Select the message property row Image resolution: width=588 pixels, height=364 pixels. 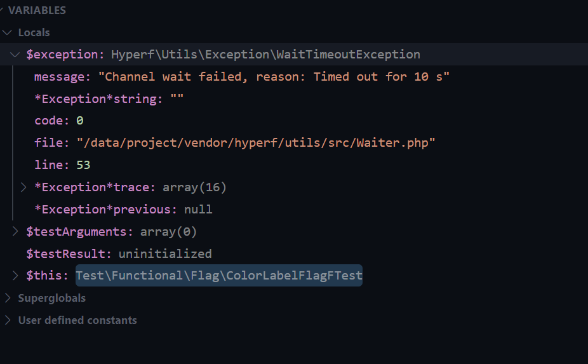294,77
